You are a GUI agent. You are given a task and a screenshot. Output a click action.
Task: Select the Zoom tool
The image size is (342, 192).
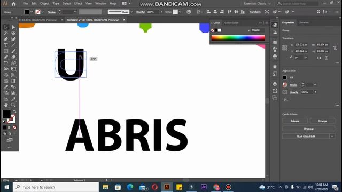[x=13, y=105]
